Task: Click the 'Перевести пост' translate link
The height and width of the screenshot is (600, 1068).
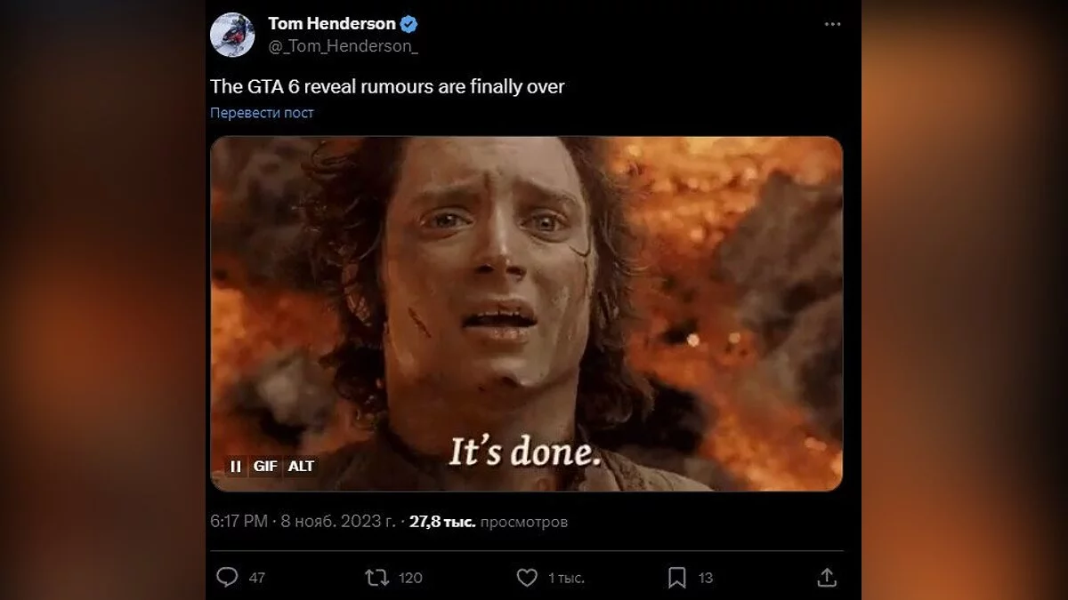Action: pyautogui.click(x=262, y=113)
